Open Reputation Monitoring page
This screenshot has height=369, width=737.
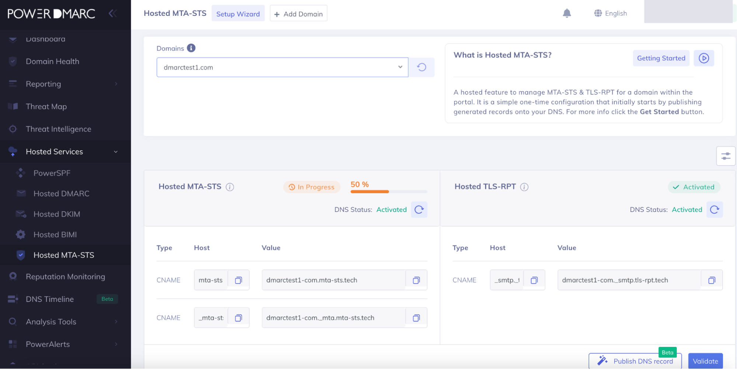66,276
